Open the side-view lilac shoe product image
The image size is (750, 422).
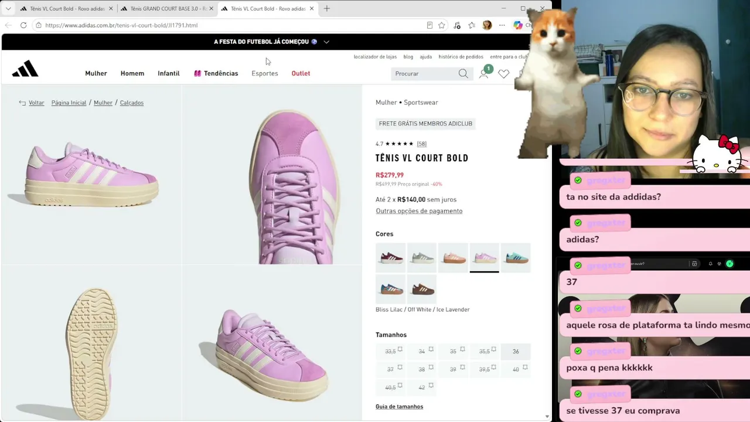[91, 174]
